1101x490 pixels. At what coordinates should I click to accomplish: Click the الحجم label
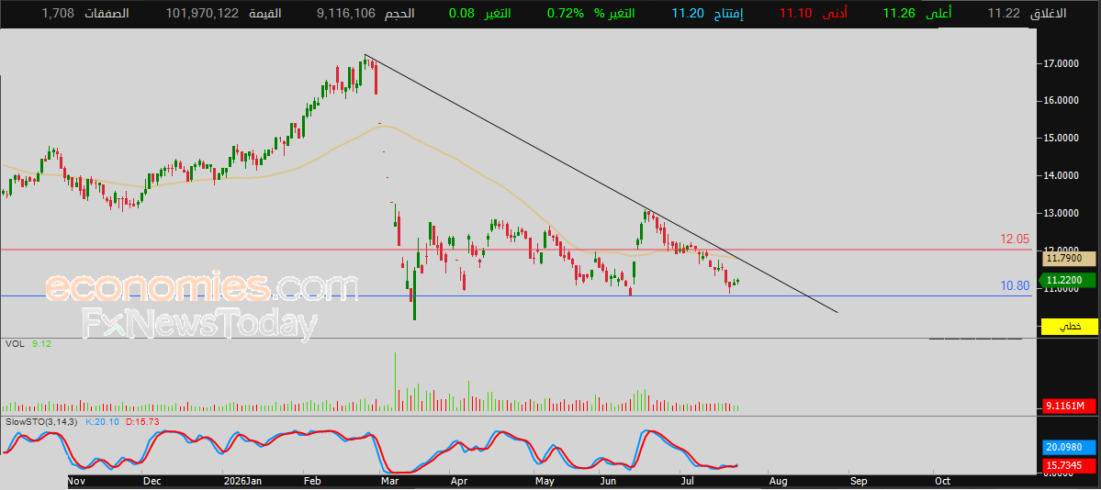tap(399, 14)
